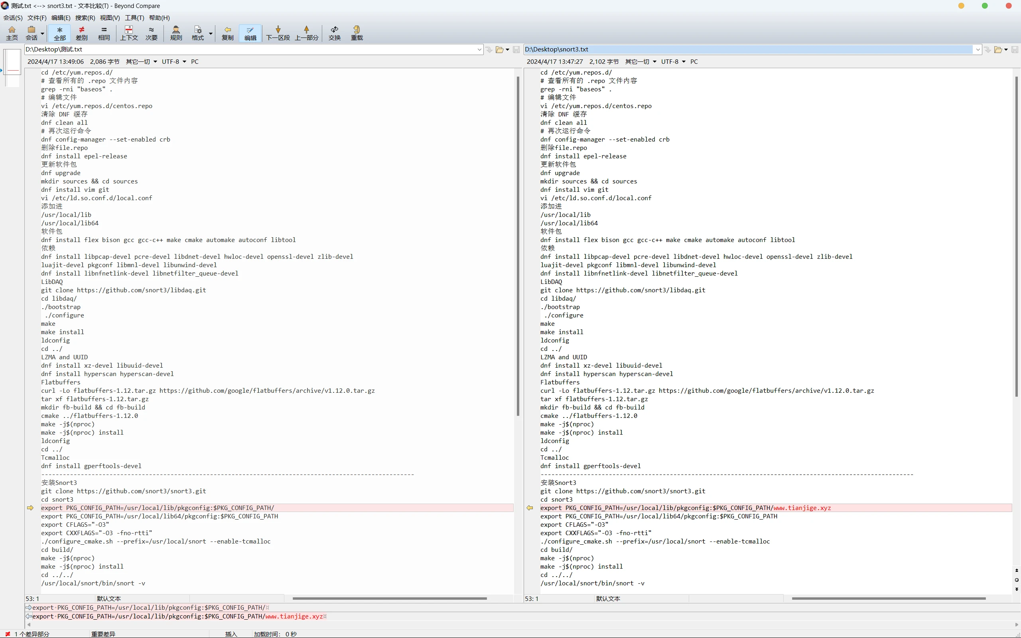
Task: Click the red www.tianjige.xyz text in right pane
Action: (x=802, y=508)
